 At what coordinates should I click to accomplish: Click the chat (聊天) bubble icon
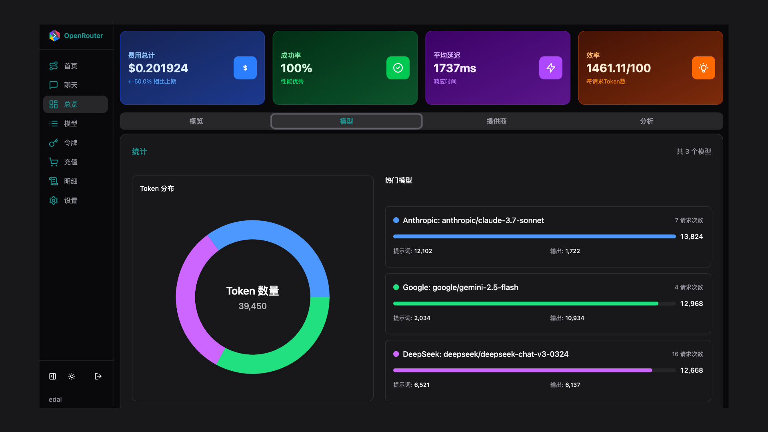(x=54, y=85)
